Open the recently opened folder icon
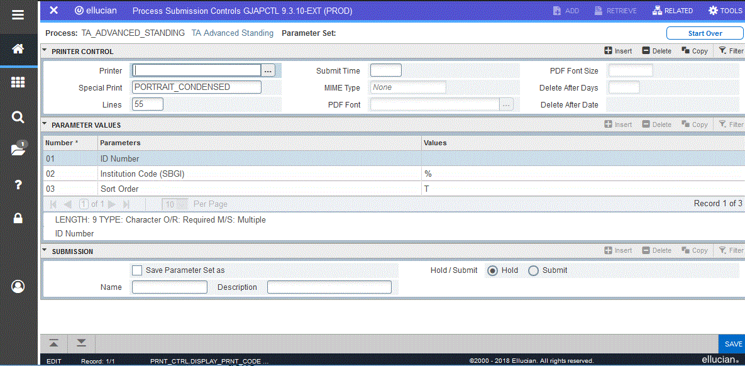 [18, 150]
